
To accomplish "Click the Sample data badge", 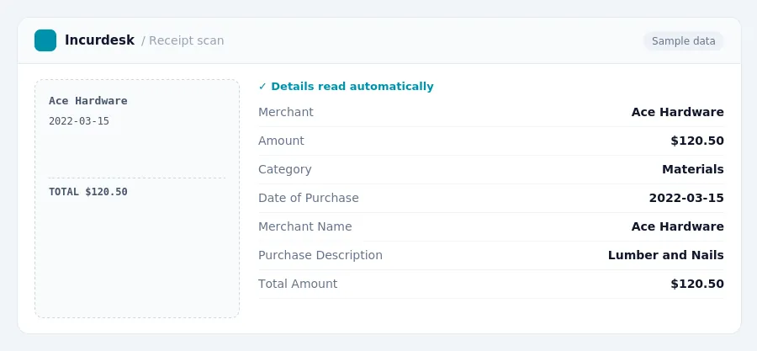I will [683, 41].
